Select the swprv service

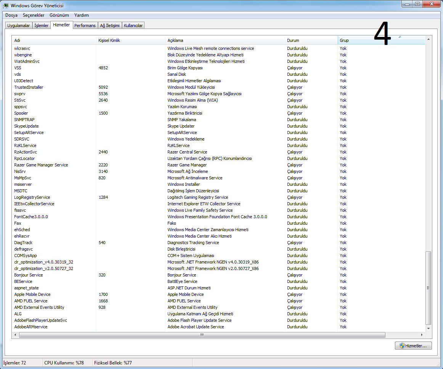pos(20,94)
